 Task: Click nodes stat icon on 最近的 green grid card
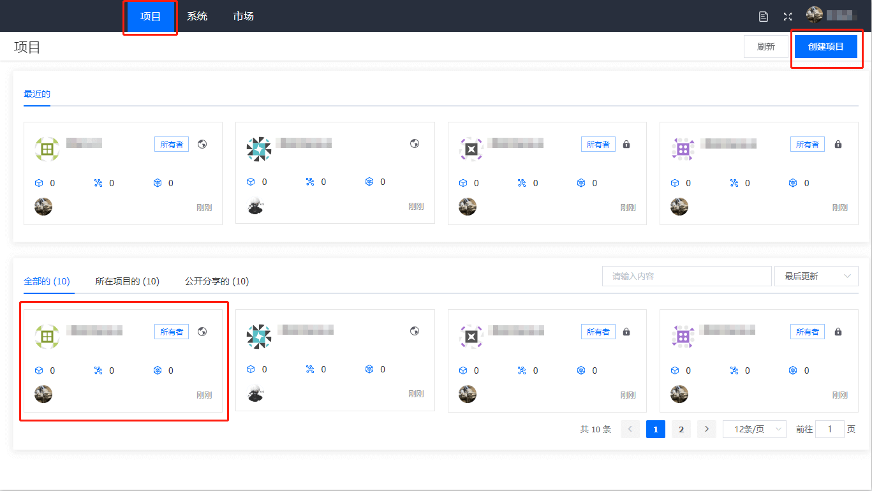coord(98,183)
